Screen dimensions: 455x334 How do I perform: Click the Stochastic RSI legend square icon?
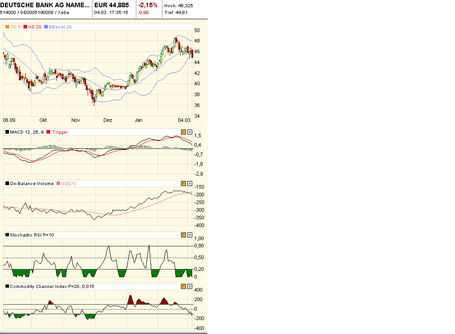click(6, 235)
